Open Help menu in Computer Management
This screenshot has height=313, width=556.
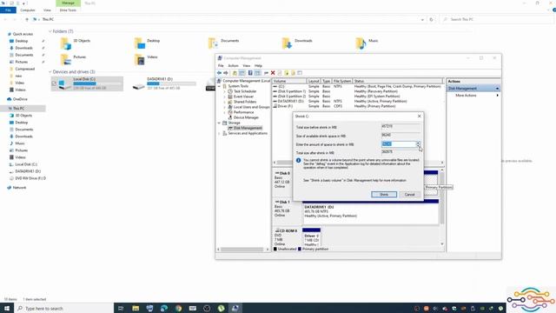(258, 66)
